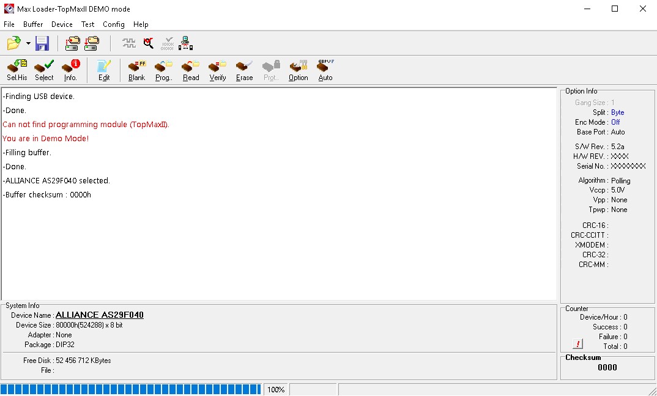Click the magnifier search icon in toolbar
The image size is (657, 396).
(149, 43)
